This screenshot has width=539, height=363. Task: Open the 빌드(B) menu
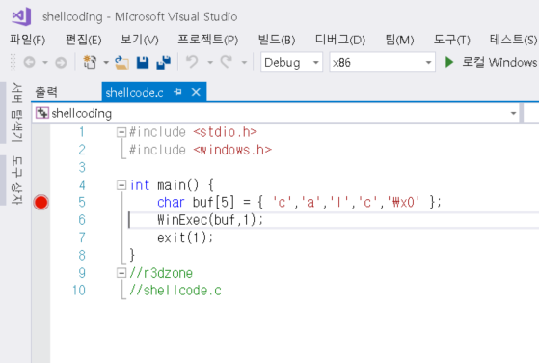click(x=277, y=40)
